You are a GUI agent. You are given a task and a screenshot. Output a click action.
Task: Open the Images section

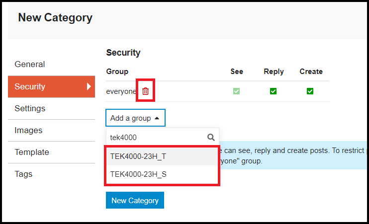51,130
